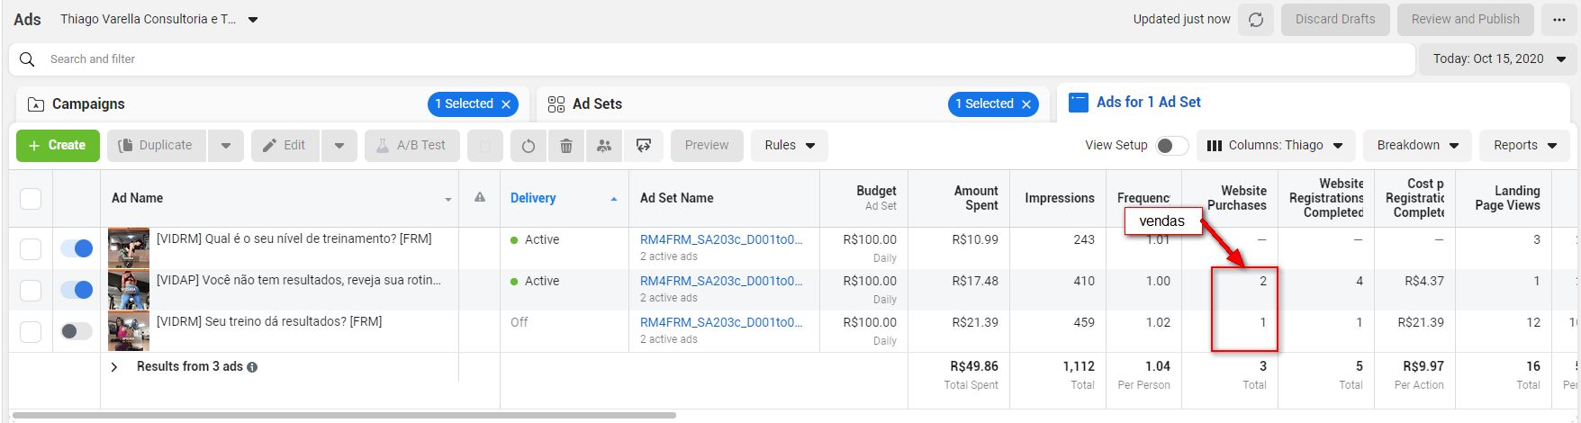Click the refresh data icon near Updated just now
The width and height of the screenshot is (1581, 423).
(x=1256, y=19)
